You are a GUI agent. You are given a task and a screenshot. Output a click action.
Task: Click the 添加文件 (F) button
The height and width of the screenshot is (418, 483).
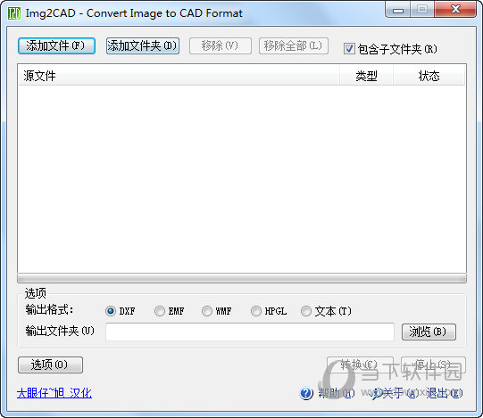pyautogui.click(x=56, y=45)
